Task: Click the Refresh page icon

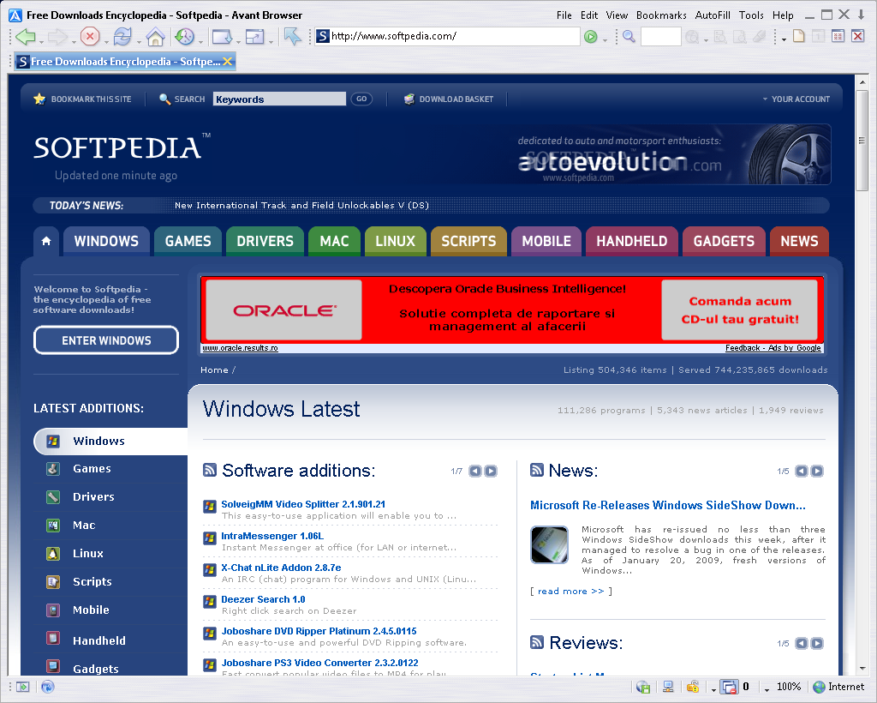Action: [122, 37]
